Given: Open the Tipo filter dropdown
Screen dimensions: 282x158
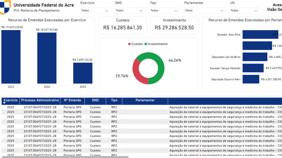Looking at the screenshot, I should (x=164, y=11).
